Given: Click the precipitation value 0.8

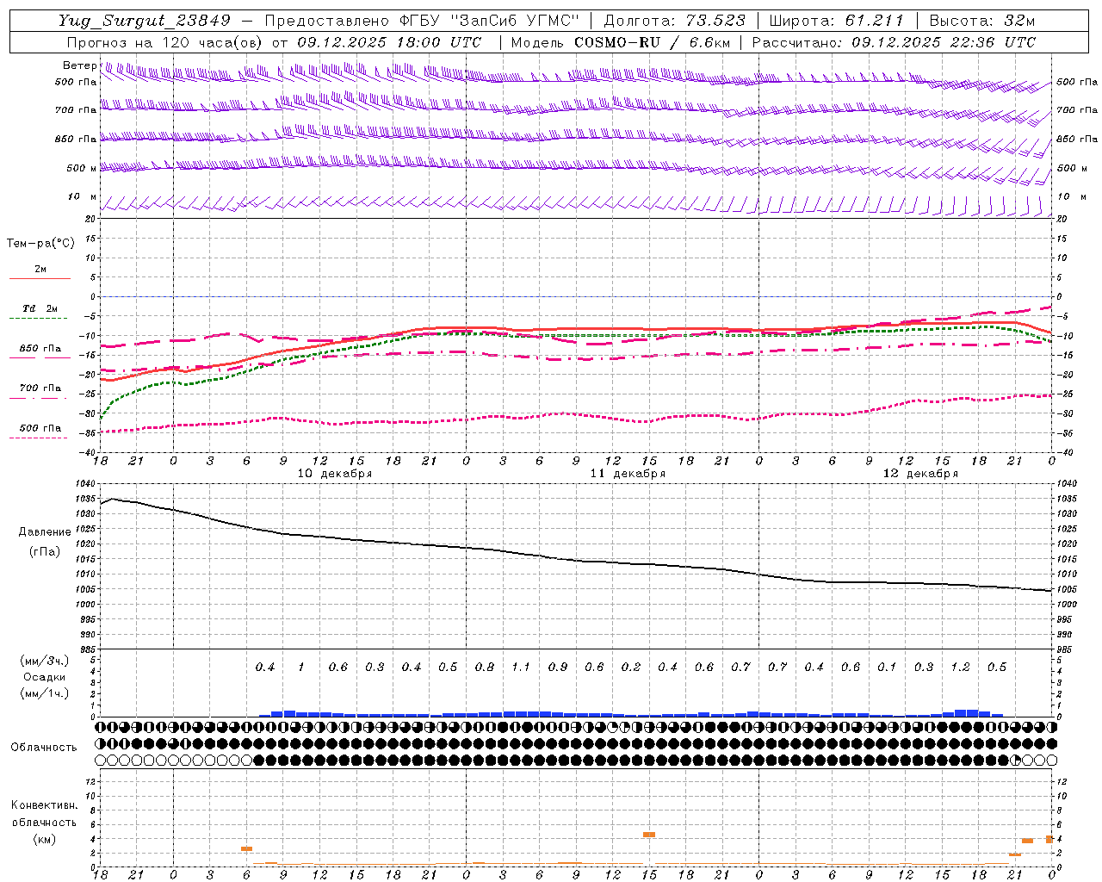Looking at the screenshot, I should point(485,668).
